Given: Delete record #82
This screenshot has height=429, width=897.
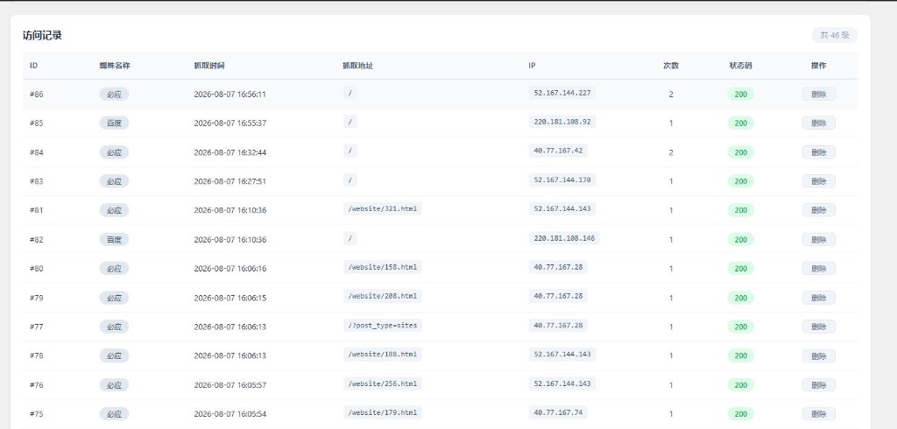Looking at the screenshot, I should [x=818, y=239].
